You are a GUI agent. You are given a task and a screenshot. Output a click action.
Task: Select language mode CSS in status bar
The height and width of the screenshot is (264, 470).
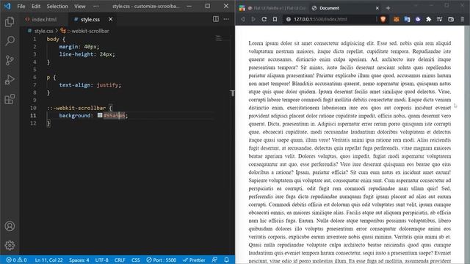click(135, 260)
